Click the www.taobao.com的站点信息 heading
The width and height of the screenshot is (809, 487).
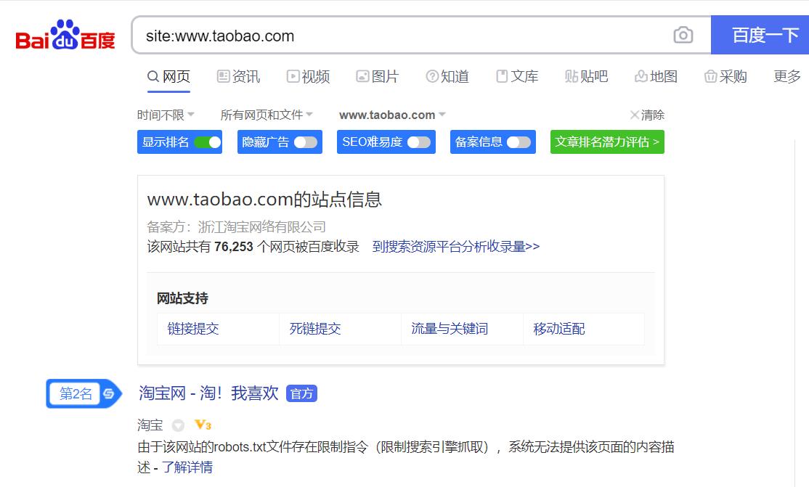click(x=264, y=200)
